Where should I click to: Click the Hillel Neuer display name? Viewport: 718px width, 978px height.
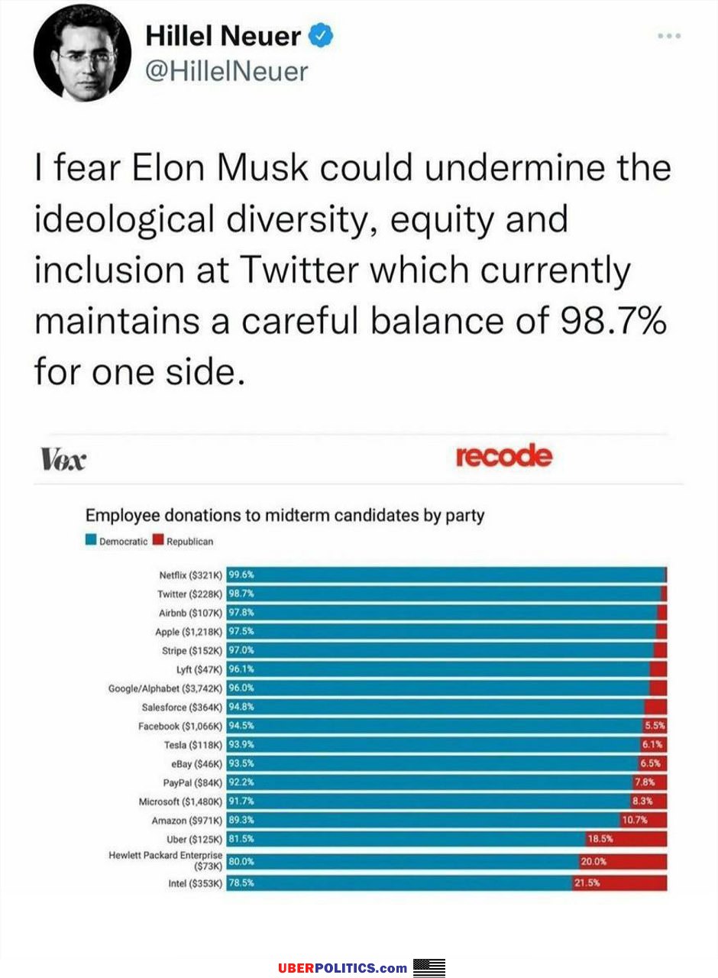[222, 35]
